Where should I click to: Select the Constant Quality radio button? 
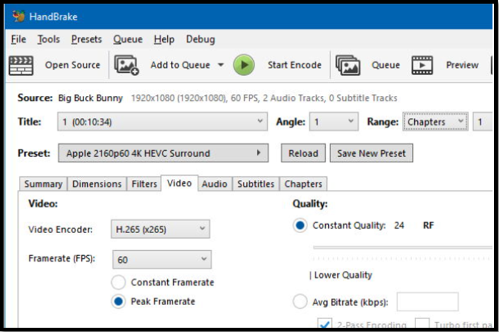[300, 225]
